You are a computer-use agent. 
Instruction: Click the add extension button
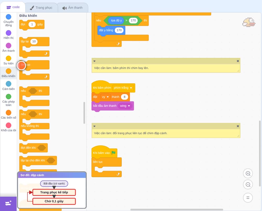(x=8, y=203)
